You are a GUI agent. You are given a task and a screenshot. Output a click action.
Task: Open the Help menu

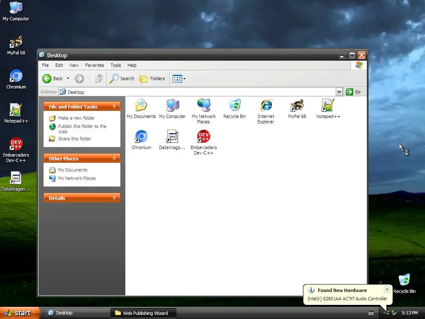click(132, 65)
